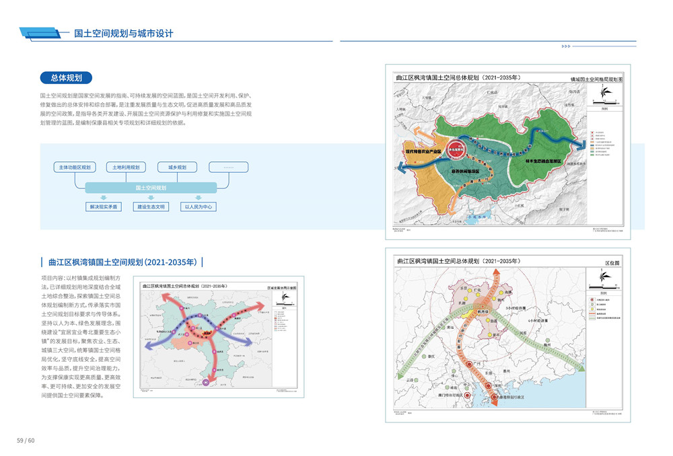Click the 镇域国土空间格局规划图 title text

tap(596, 79)
